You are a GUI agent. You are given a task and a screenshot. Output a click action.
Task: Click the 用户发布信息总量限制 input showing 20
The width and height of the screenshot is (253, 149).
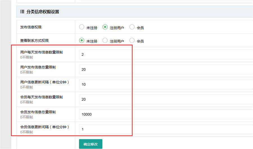click(166, 70)
